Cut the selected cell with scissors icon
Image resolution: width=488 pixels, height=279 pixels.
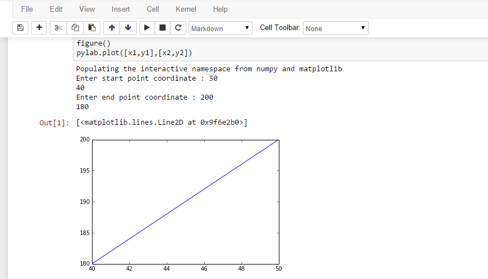click(x=59, y=28)
